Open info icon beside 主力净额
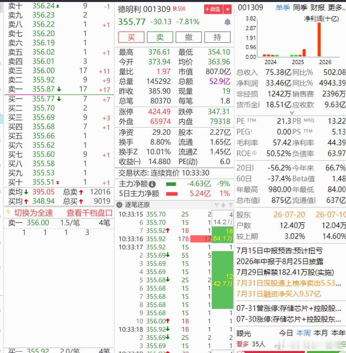Screen dimensions: 346x353 tap(152, 184)
